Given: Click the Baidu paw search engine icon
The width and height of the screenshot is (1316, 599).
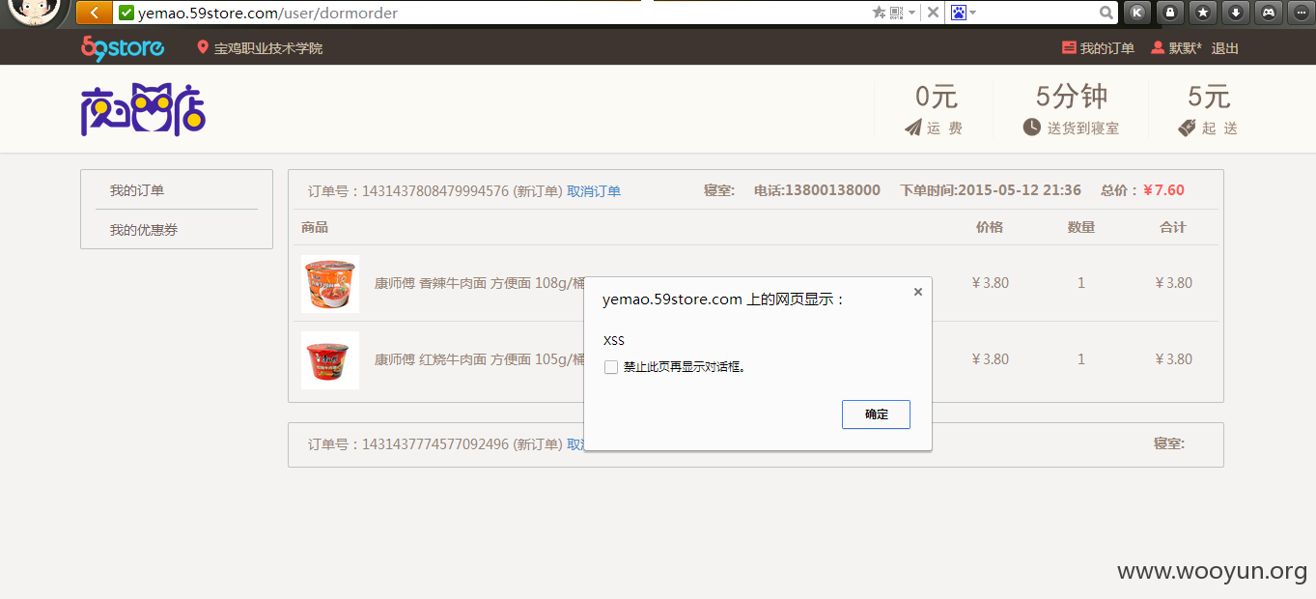Looking at the screenshot, I should 959,13.
